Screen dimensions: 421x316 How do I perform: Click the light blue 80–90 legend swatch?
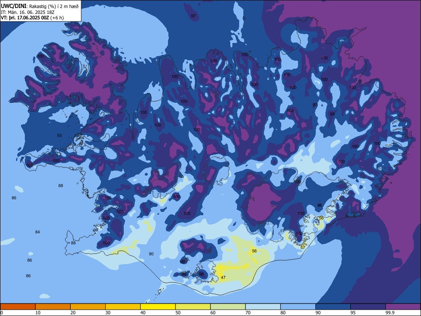[298, 307]
